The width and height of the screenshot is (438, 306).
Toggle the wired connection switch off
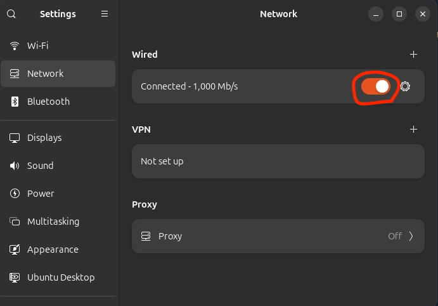(376, 86)
